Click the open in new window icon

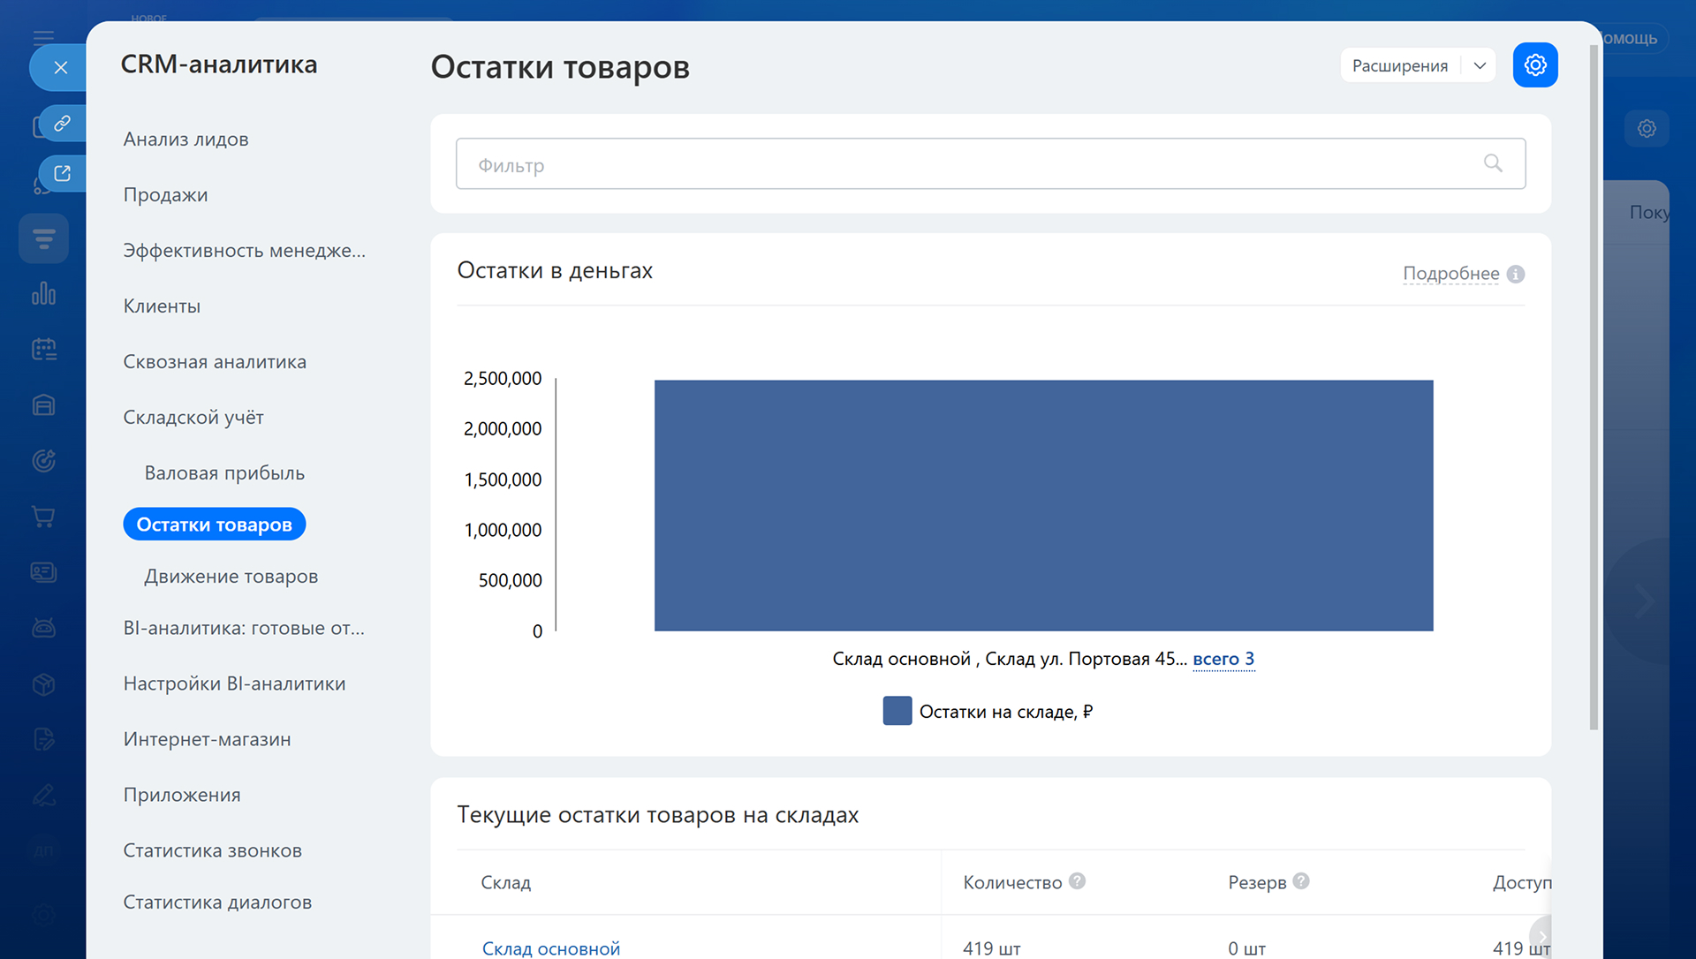point(62,173)
